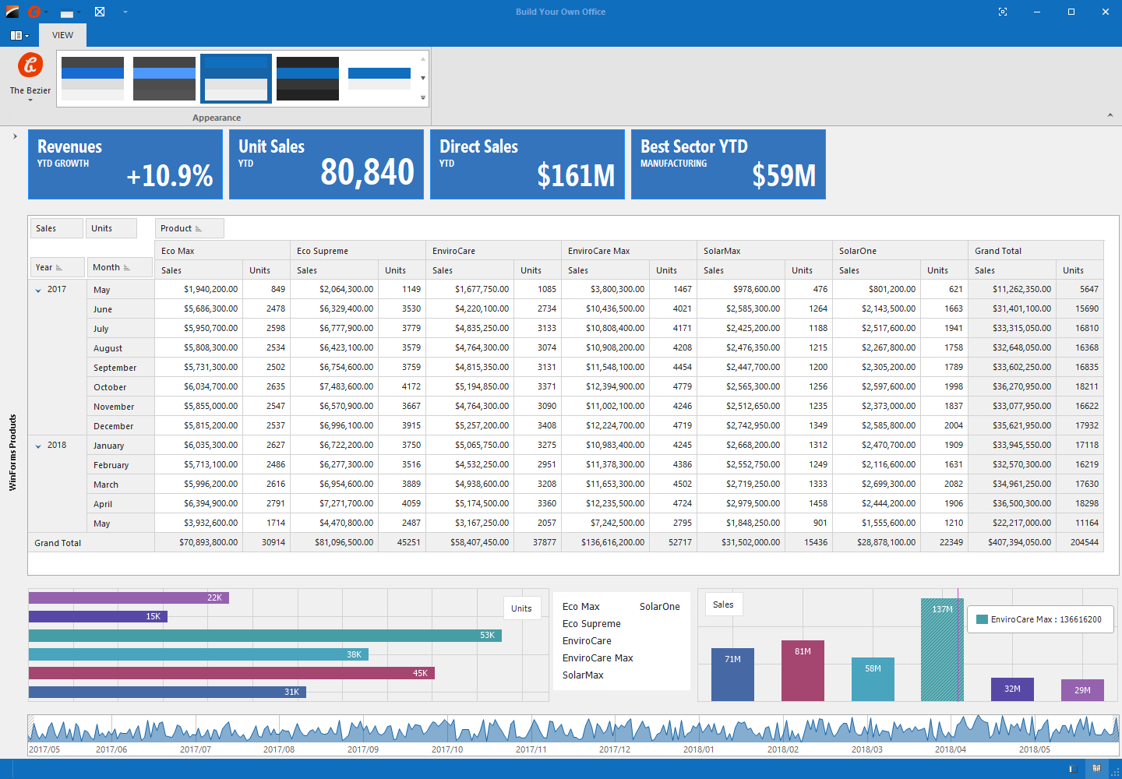Click the skin preview dropdown in quick access toolbar

pos(69,12)
